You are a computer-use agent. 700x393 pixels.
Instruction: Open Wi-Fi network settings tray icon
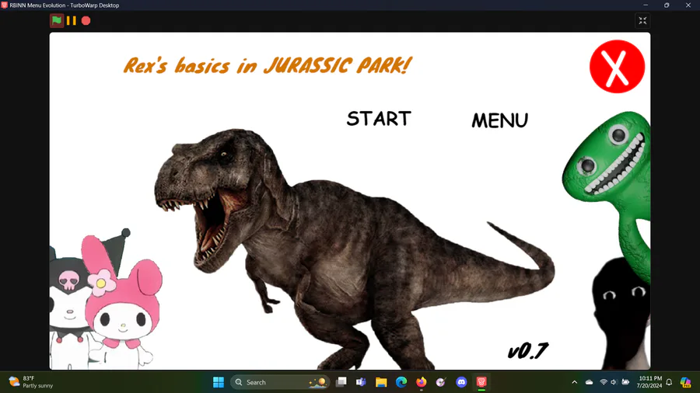[603, 382]
